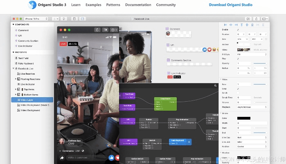Uncheck the Play checkbox in inspector
This screenshot has width=286, height=164.
point(238,59)
